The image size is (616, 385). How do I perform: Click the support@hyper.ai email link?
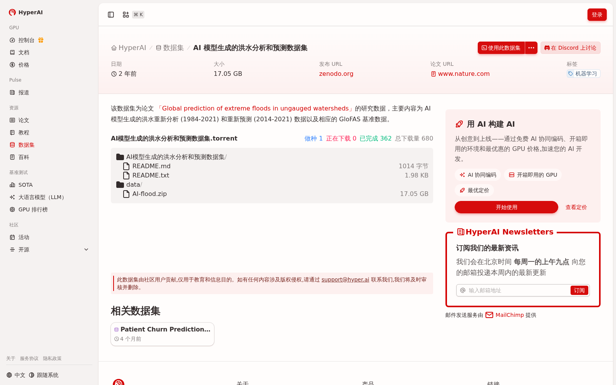tap(345, 280)
